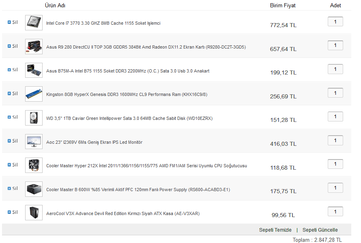Click Sil icon next to Asus B75M-A motherboard
The width and height of the screenshot is (361, 243).
pos(13,70)
